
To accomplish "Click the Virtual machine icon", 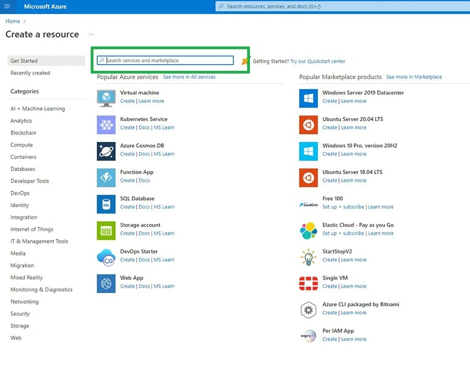I will [x=106, y=98].
